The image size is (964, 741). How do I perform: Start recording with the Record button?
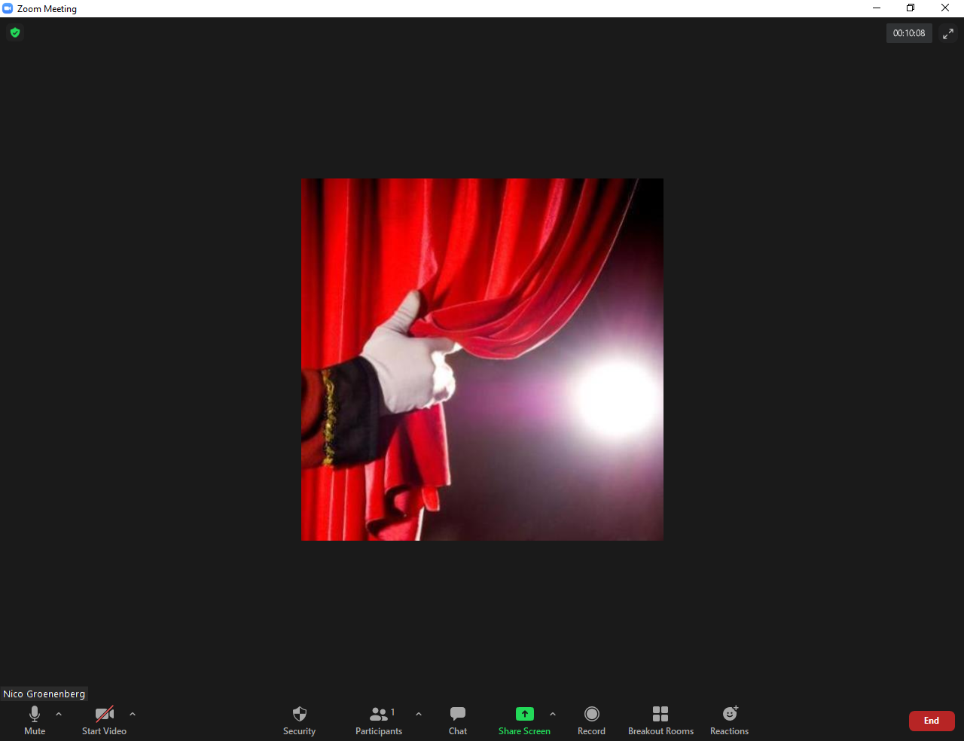tap(591, 721)
